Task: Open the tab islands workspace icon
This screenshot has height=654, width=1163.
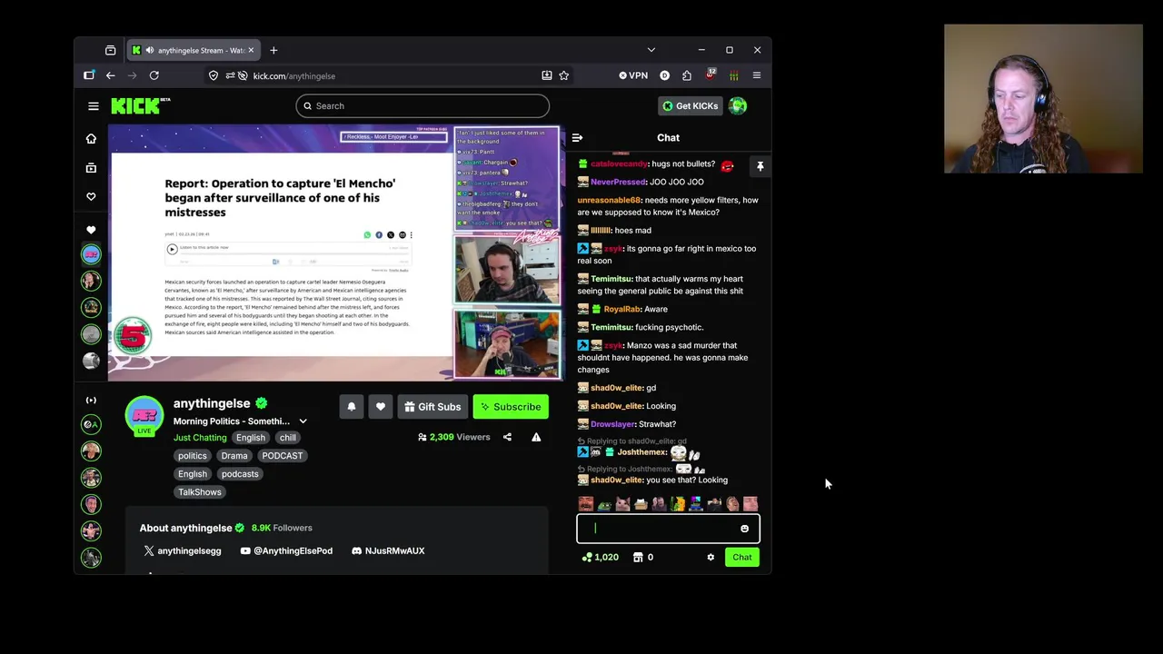Action: (x=110, y=50)
